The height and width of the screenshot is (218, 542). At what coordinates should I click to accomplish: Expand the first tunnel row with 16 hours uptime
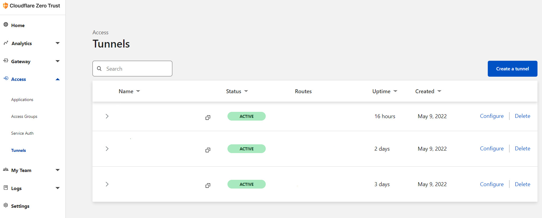107,116
